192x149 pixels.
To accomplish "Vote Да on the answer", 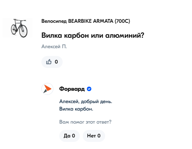I will coord(69,136).
